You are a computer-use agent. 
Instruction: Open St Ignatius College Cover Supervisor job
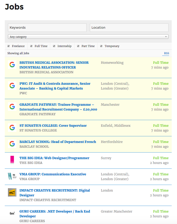click(x=53, y=126)
